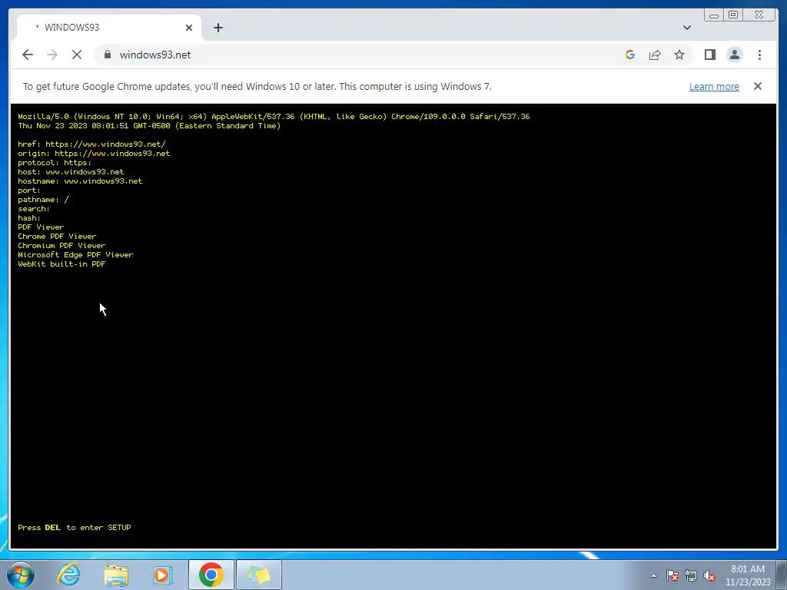Click the "Thu Nov 23 2023 08:01:51" date line
787x590 pixels.
click(149, 126)
